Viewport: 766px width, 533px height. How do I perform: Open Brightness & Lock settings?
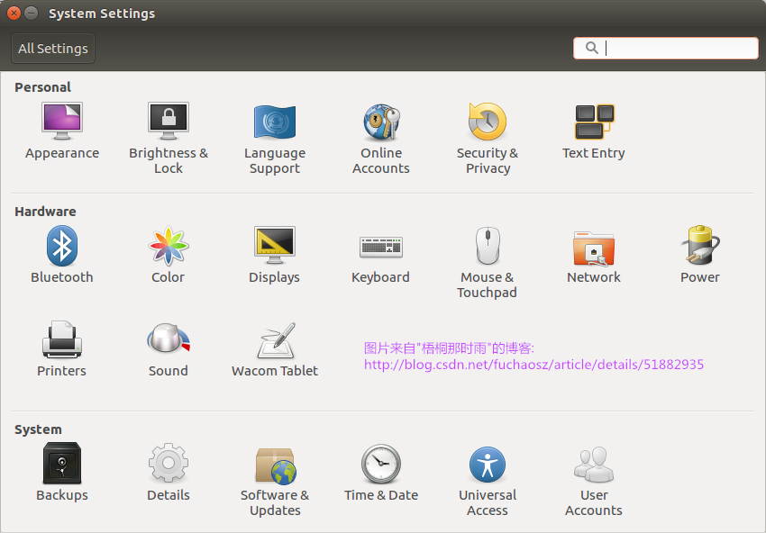[169, 138]
